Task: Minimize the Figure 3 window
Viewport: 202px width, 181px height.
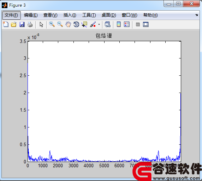Action: click(x=169, y=4)
